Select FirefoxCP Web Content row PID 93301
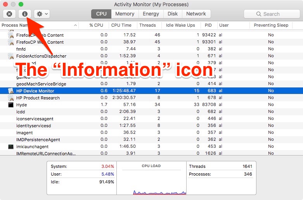Viewport: 303px width, 200px height. tap(151, 42)
